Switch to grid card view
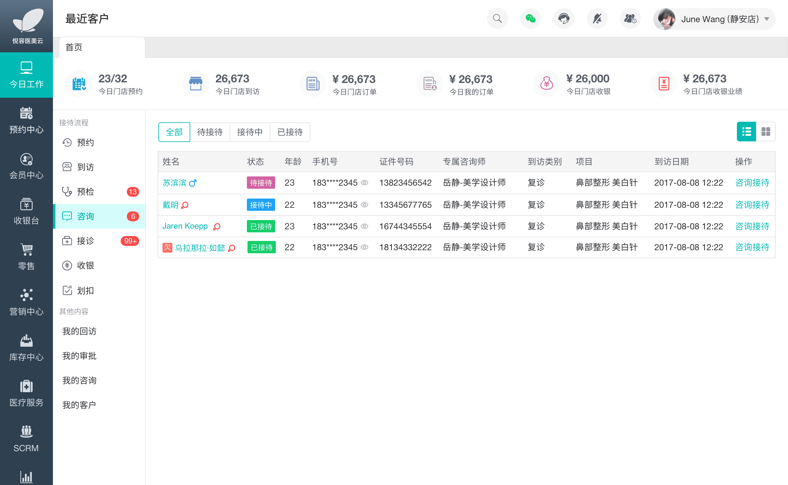The width and height of the screenshot is (788, 485). coord(766,132)
